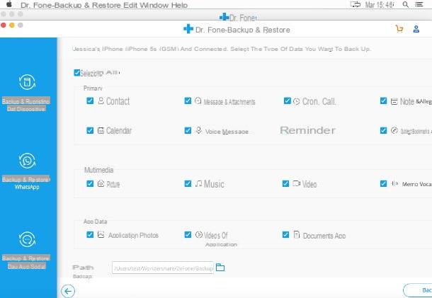The height and width of the screenshot is (298, 432).
Task: Click the Voice Memo waveform icon
Action: click(394, 183)
